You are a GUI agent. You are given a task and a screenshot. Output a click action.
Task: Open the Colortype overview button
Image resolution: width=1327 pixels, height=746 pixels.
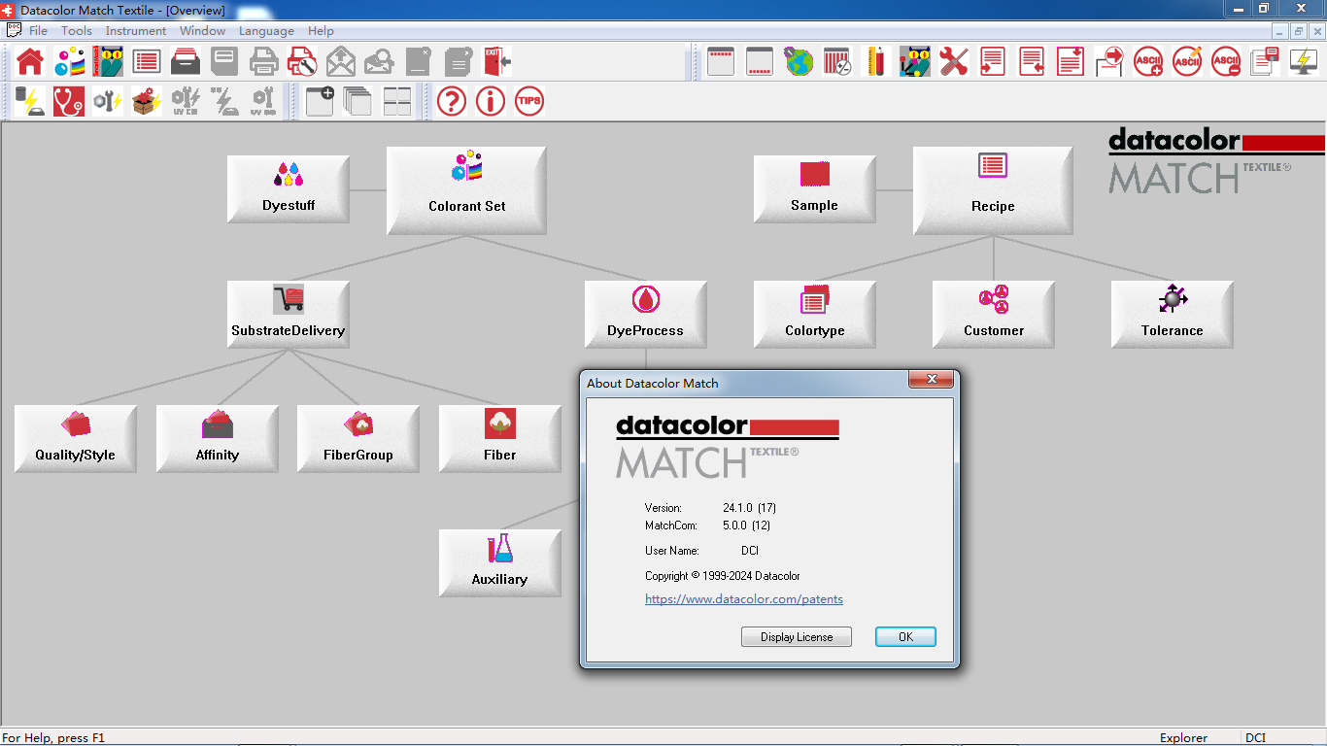(814, 315)
